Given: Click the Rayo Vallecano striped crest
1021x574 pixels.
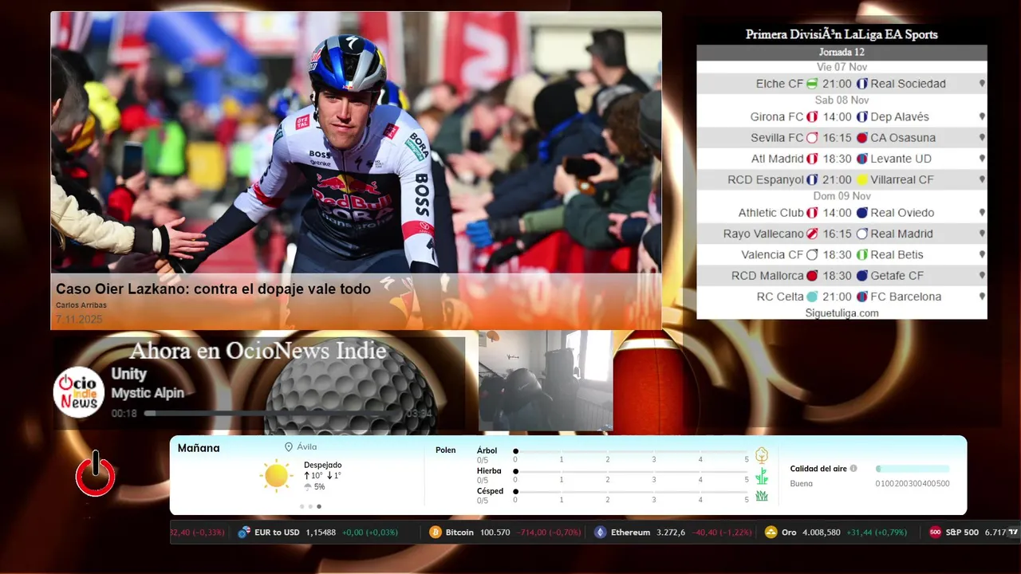Looking at the screenshot, I should pyautogui.click(x=812, y=234).
